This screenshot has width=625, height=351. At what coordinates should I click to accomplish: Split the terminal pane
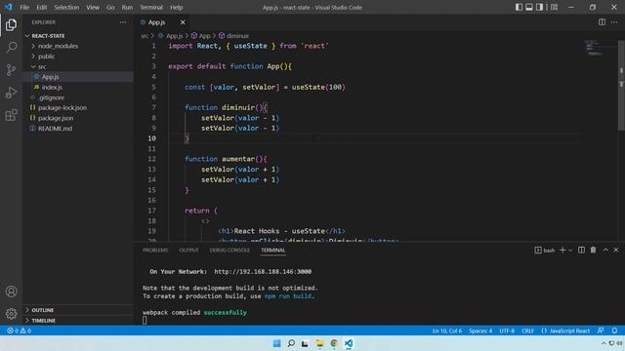582,250
